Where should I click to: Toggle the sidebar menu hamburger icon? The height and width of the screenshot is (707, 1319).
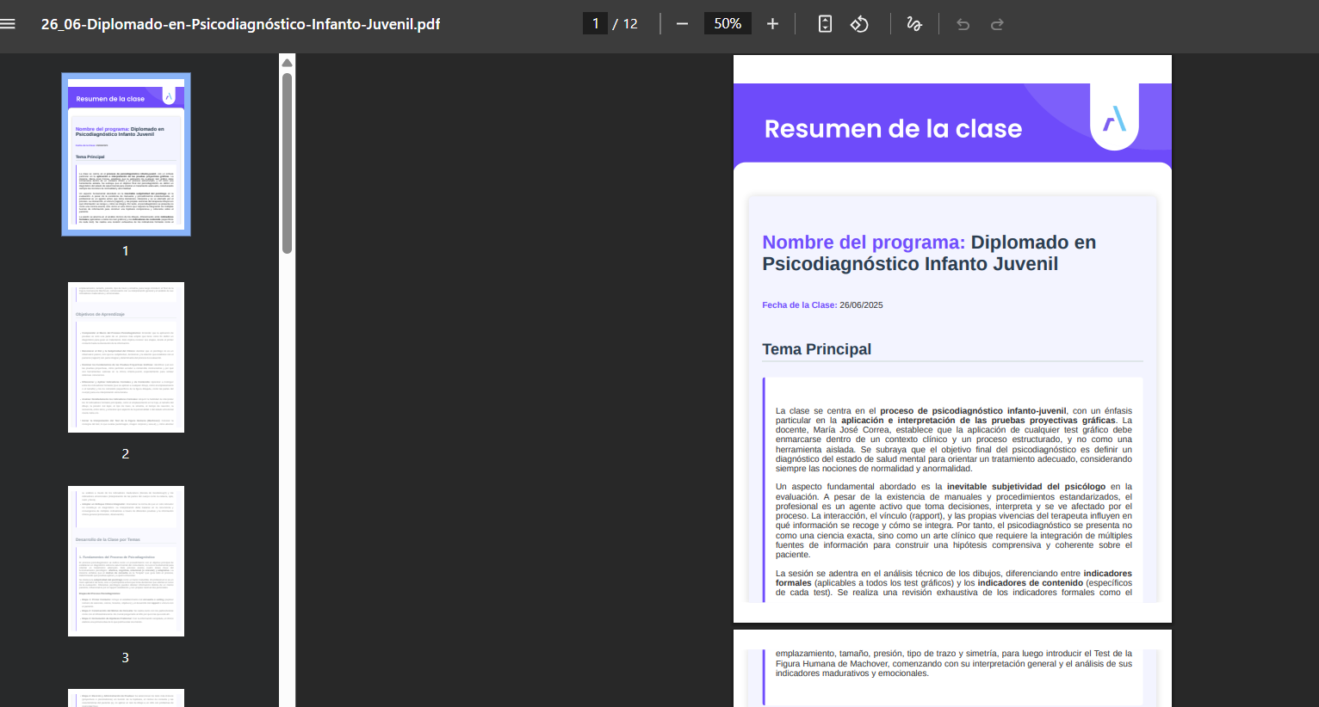[9, 24]
